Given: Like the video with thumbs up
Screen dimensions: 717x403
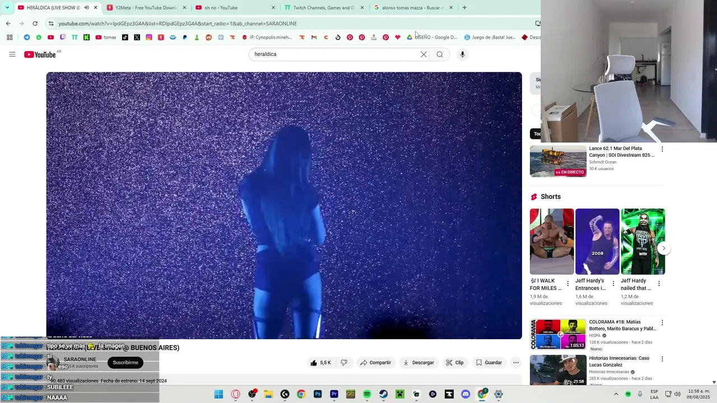Looking at the screenshot, I should (x=320, y=363).
